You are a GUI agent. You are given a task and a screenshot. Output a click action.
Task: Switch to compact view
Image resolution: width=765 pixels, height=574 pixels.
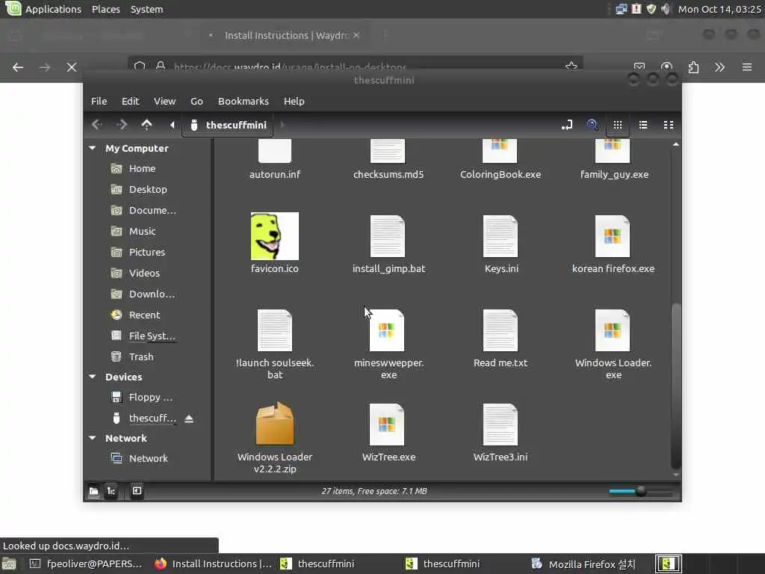669,125
